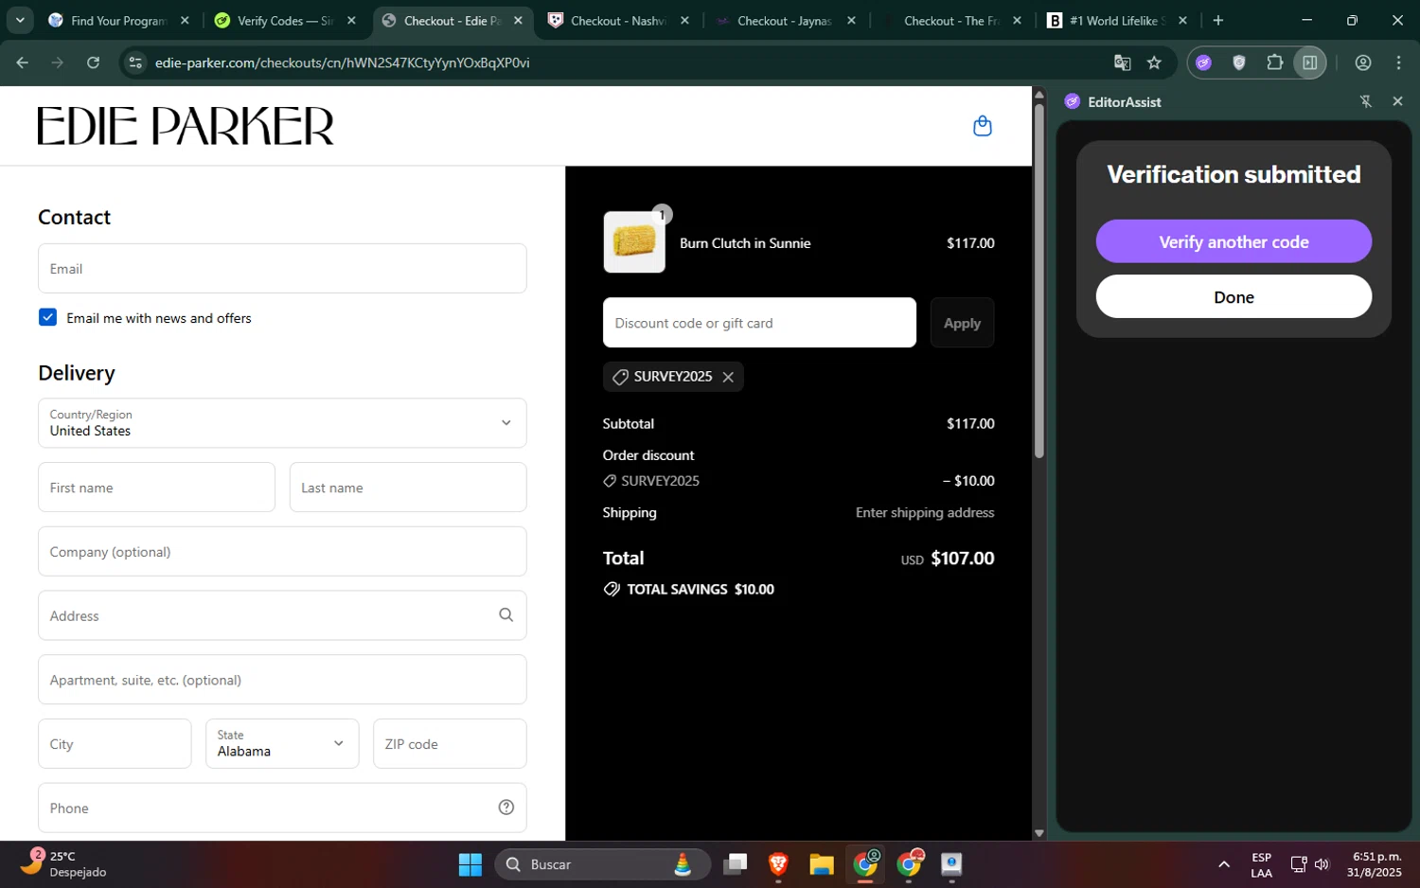Open the clock showing 6:51 p.m.

1375,864
